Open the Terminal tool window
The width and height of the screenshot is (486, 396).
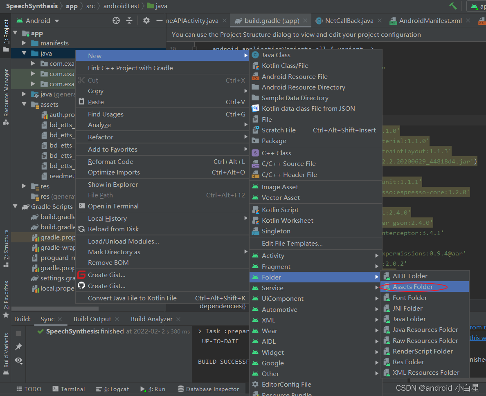click(68, 389)
